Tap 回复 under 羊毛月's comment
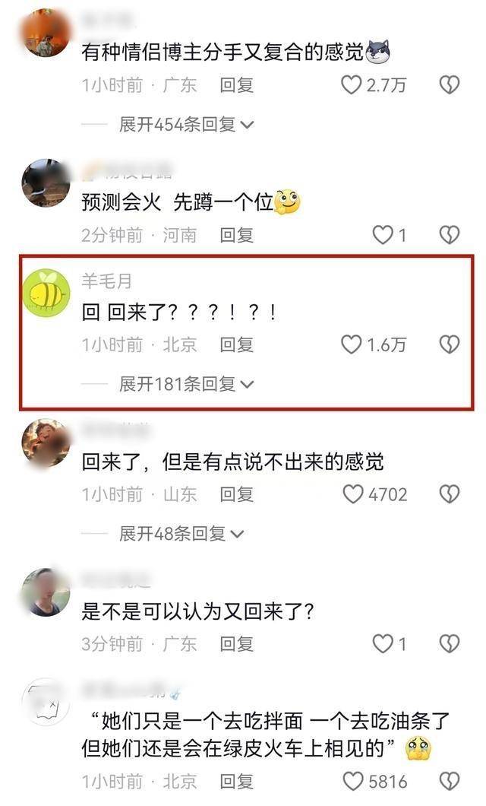This screenshot has width=486, height=806. (237, 344)
